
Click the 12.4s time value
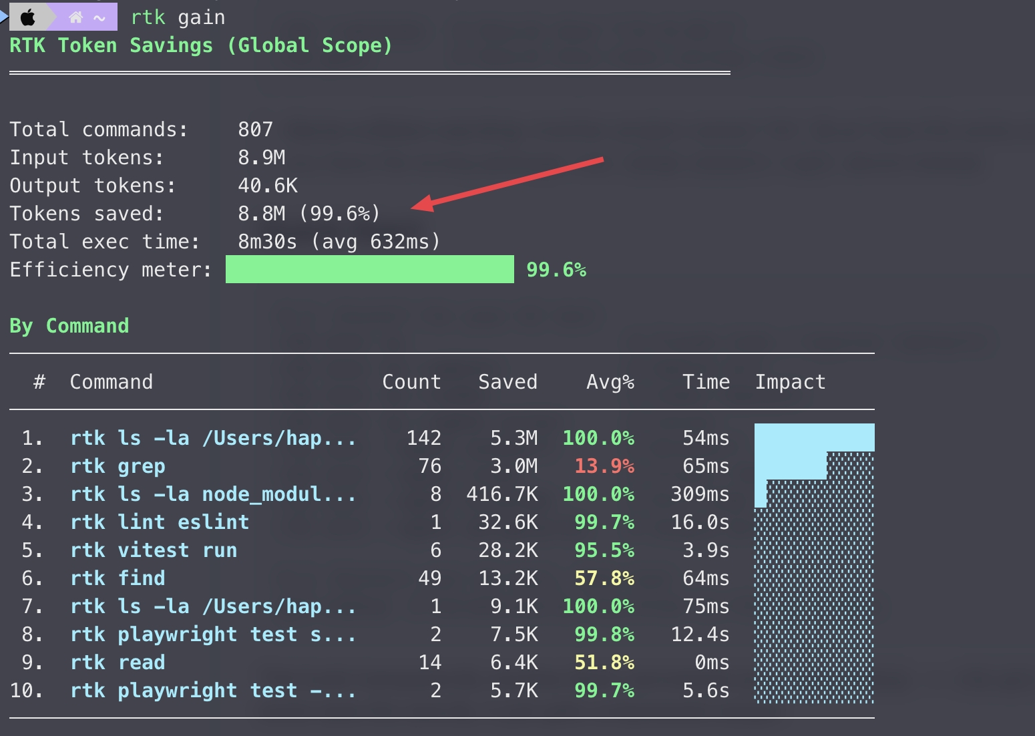click(700, 634)
